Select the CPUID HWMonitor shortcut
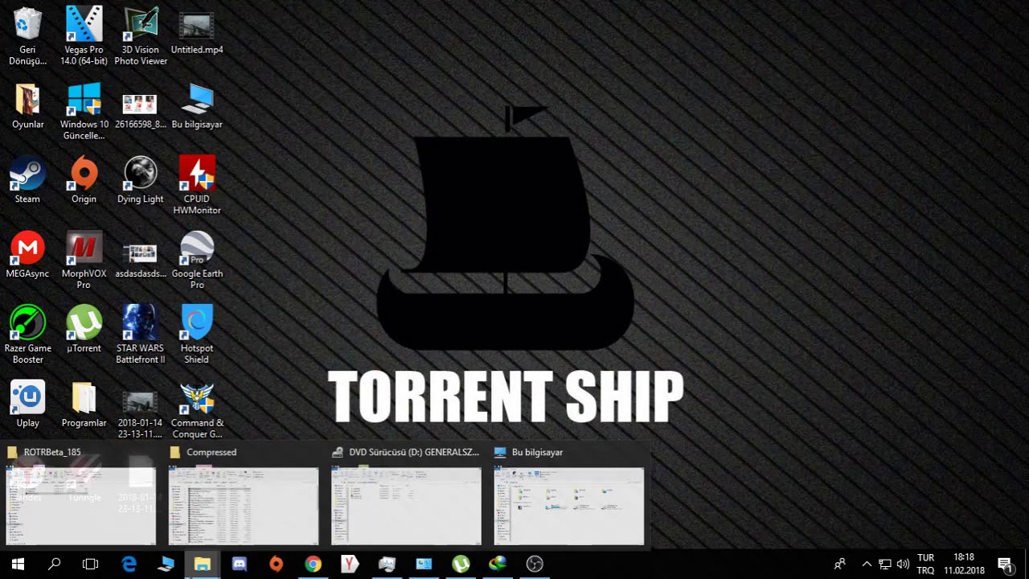 tap(197, 186)
